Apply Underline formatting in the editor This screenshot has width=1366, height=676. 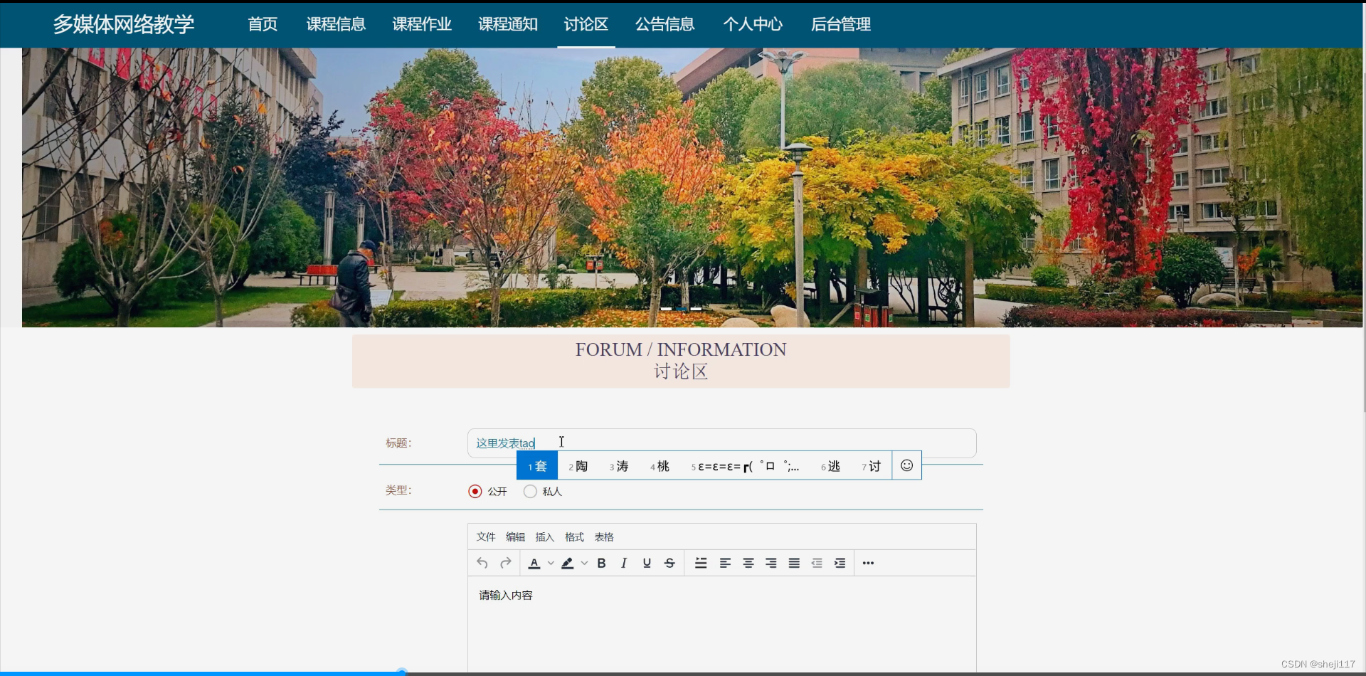click(646, 562)
